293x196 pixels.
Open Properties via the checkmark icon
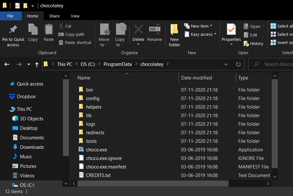pos(231,30)
